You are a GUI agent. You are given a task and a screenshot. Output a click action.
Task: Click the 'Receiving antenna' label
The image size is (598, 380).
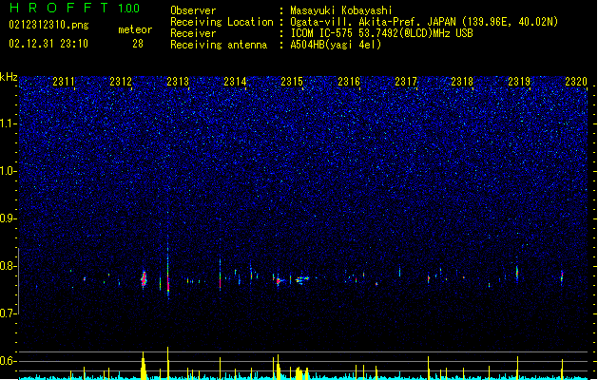219,45
